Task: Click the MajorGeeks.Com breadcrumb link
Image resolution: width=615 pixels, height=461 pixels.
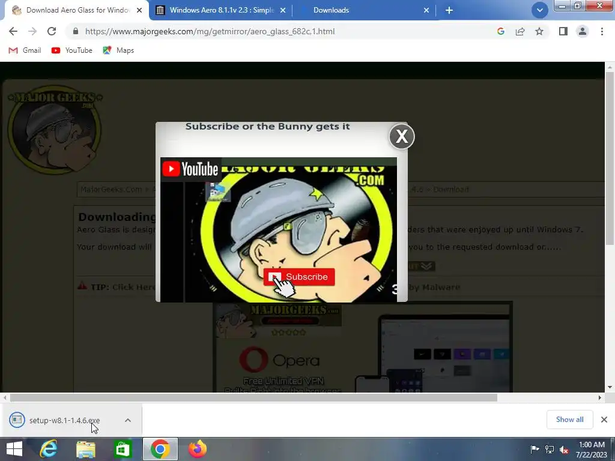Action: pyautogui.click(x=111, y=189)
